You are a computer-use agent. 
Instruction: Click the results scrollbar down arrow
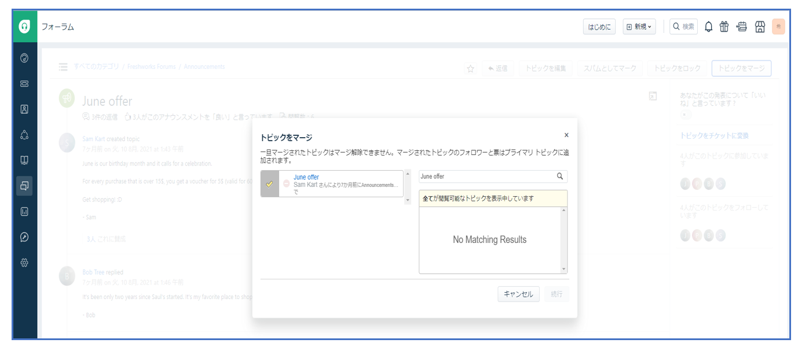click(x=563, y=270)
